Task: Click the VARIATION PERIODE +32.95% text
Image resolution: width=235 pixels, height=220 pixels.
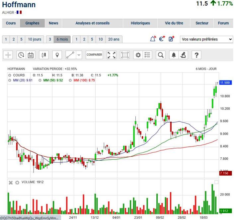Action: tap(55, 69)
